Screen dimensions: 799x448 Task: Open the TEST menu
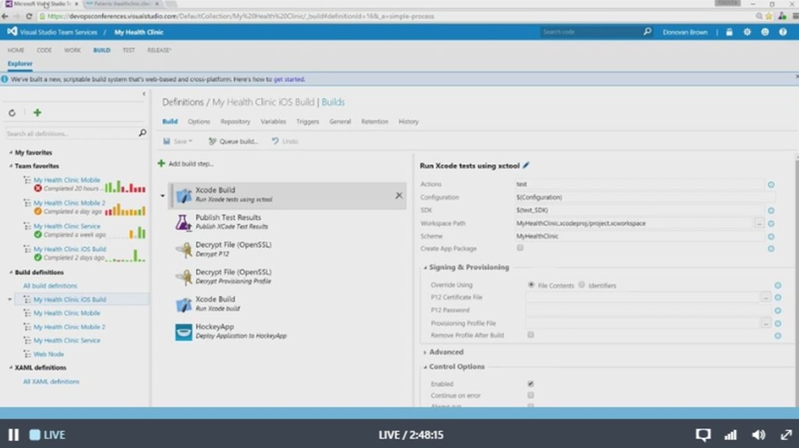pyautogui.click(x=129, y=50)
